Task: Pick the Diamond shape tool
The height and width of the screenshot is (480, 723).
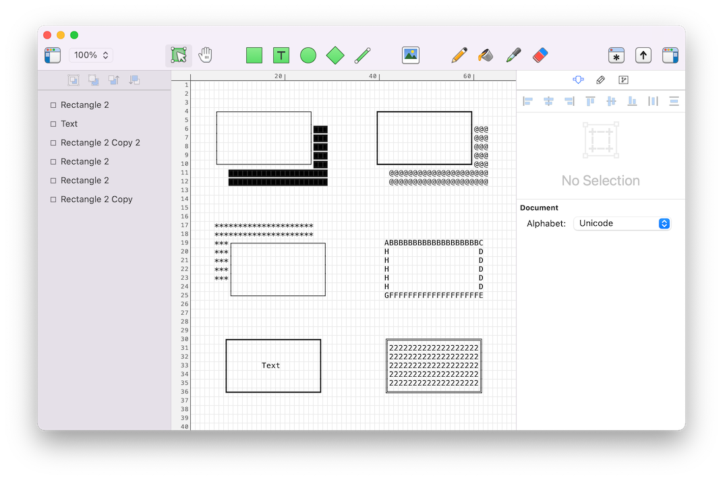Action: click(335, 55)
